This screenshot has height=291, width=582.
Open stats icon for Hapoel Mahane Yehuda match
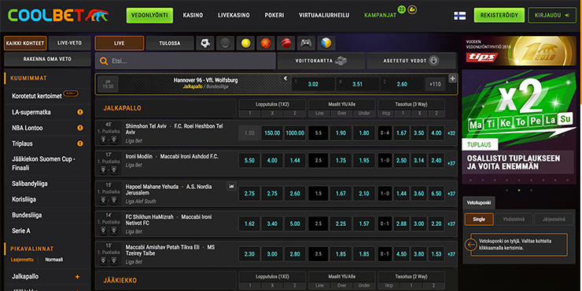pos(231,186)
